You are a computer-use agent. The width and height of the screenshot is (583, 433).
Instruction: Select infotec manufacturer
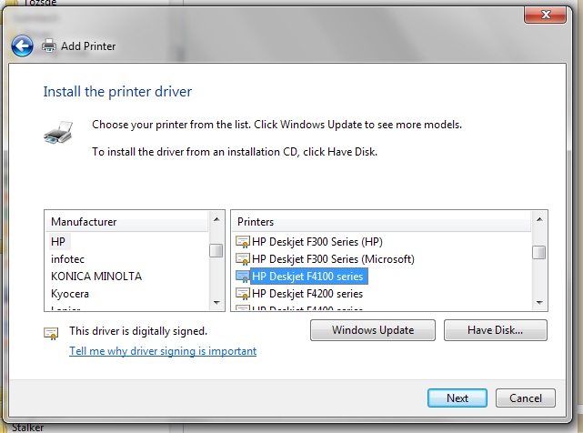point(68,258)
